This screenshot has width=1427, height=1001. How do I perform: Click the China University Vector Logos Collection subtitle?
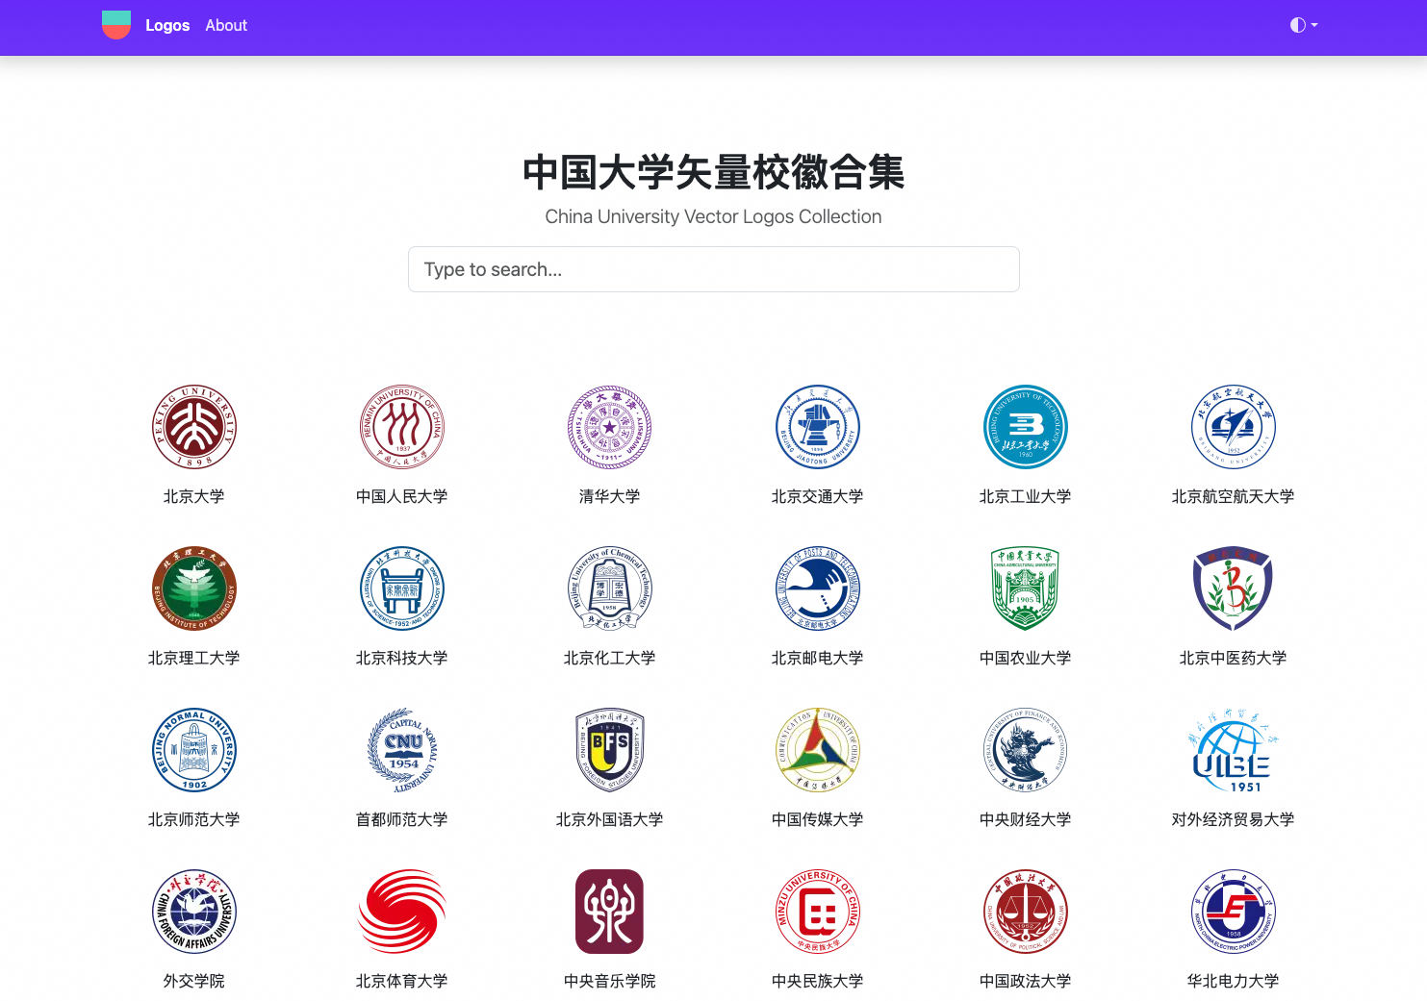[x=713, y=216]
